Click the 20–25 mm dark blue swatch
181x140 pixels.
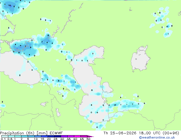(x=51, y=136)
